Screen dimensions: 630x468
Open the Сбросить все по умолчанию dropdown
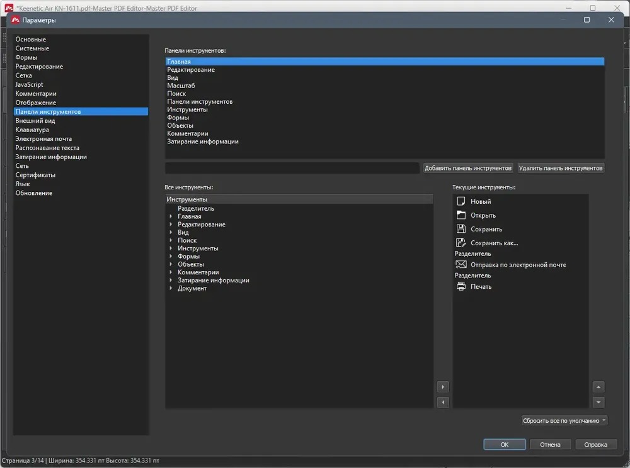(x=564, y=420)
